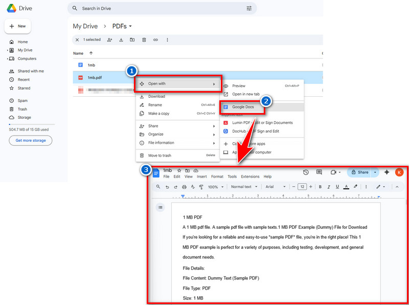Select Move to trash in the context menu
Screen dimensions: 409x305
(x=178, y=156)
